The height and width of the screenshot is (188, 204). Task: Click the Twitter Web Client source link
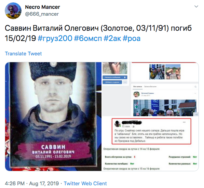(85, 184)
